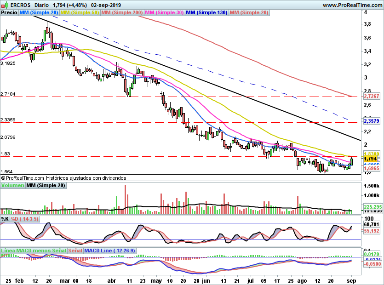Click the blue MM (Simple 20) label
Viewport: 384px width, 285px height.
(39, 13)
